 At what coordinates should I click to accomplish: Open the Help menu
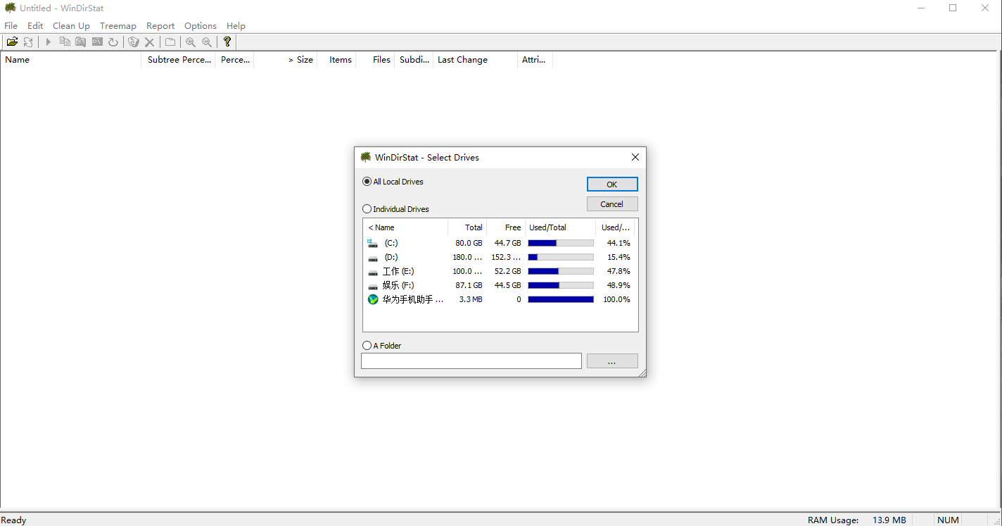[236, 25]
